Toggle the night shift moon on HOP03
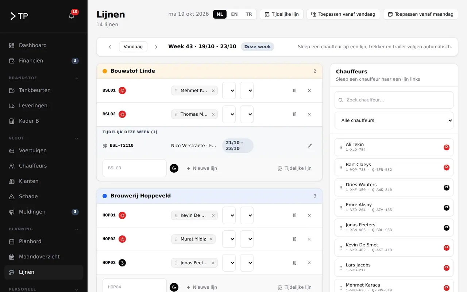This screenshot has height=292, width=467. (x=122, y=263)
